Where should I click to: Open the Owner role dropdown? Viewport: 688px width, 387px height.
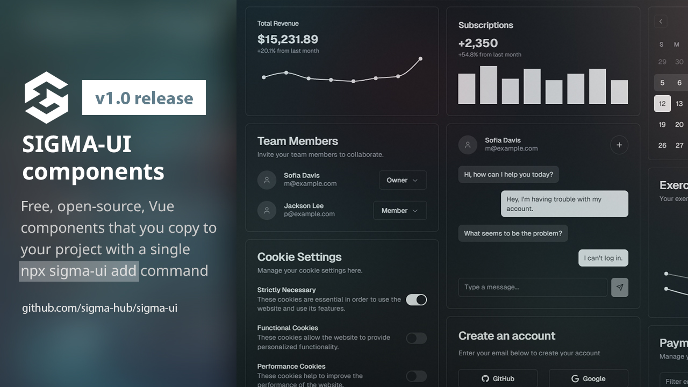[x=403, y=180]
